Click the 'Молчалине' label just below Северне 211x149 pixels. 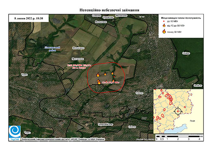tap(101, 22)
